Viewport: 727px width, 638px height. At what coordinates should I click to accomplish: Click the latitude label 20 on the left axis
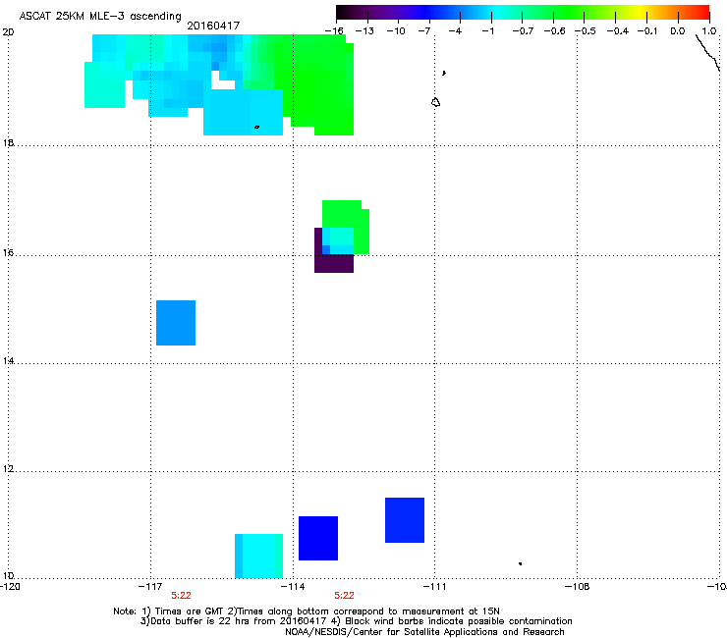coord(8,32)
